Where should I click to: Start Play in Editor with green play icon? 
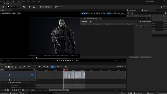(41, 7)
